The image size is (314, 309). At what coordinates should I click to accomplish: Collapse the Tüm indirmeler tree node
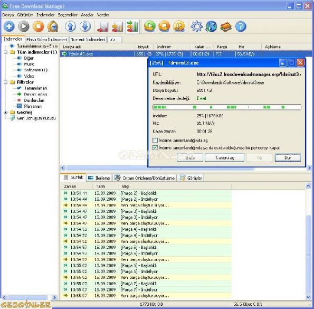click(6, 52)
